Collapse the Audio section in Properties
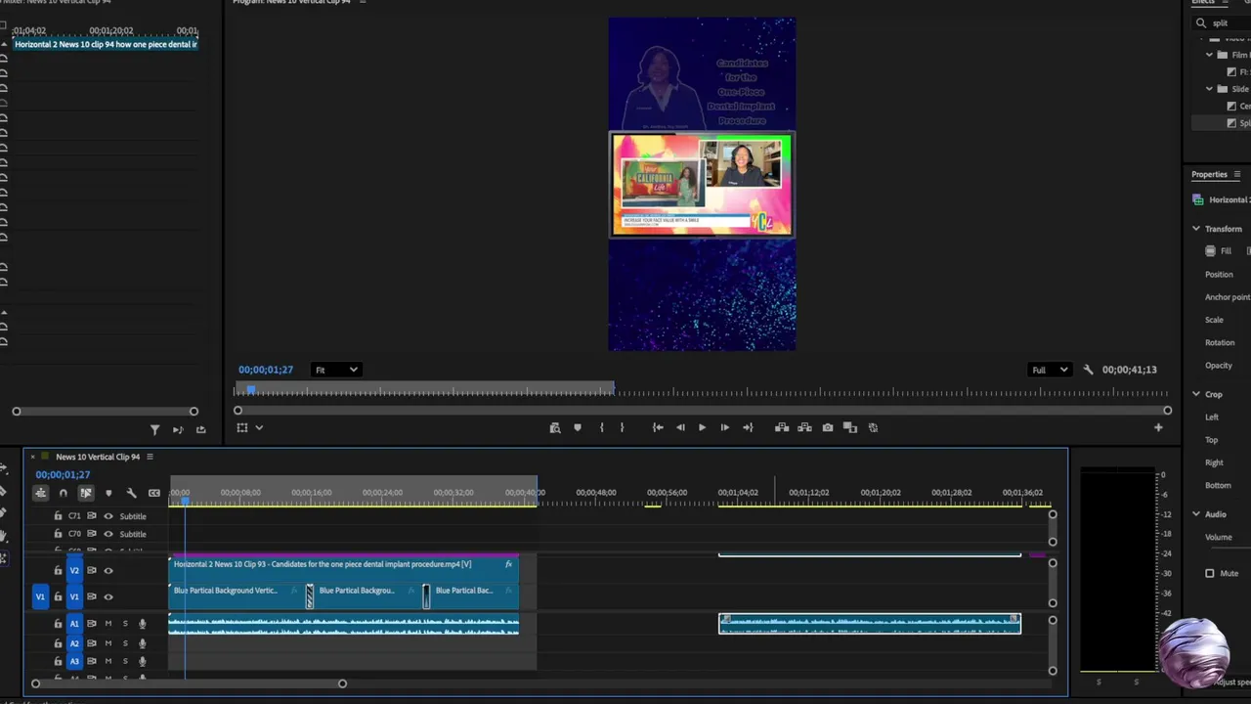The width and height of the screenshot is (1251, 704). coord(1196,514)
